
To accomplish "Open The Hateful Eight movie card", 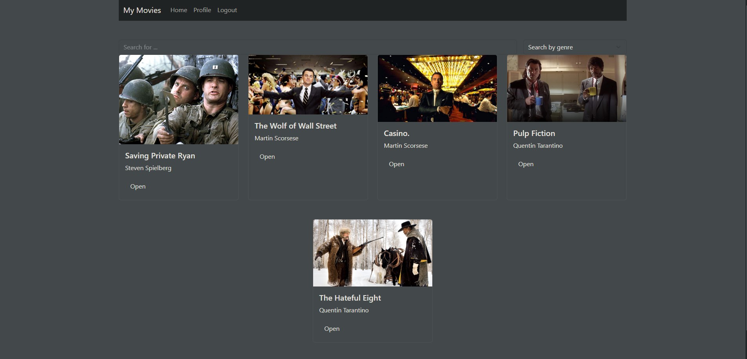I will 332,329.
